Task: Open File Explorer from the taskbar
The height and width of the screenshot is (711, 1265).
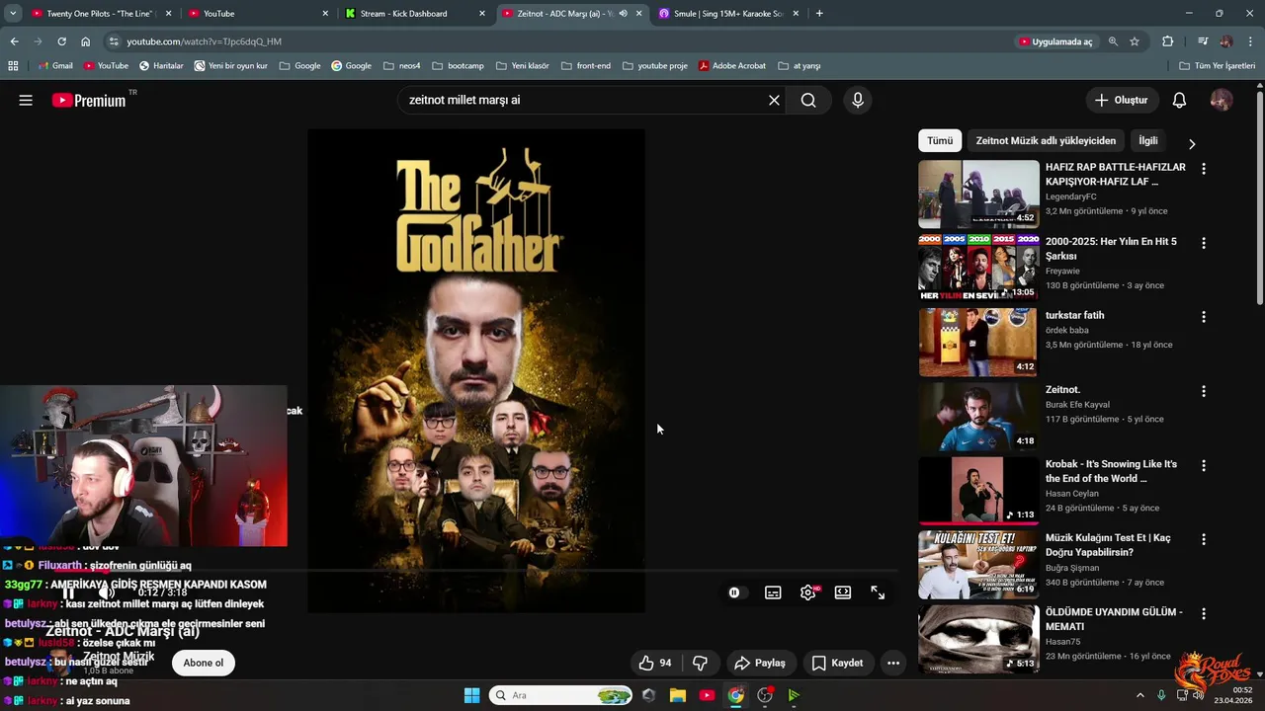Action: pos(678,695)
